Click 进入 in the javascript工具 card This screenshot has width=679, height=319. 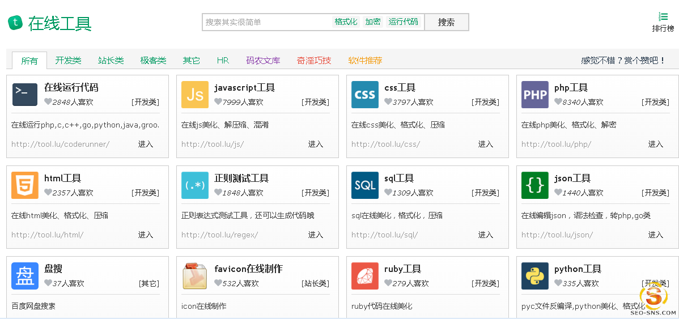(x=316, y=144)
